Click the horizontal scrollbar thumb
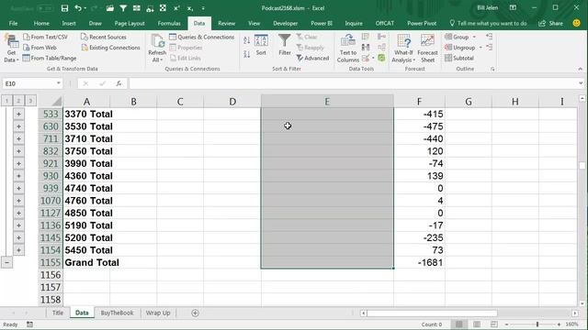Viewport: 588px width, 330px height. (x=433, y=313)
